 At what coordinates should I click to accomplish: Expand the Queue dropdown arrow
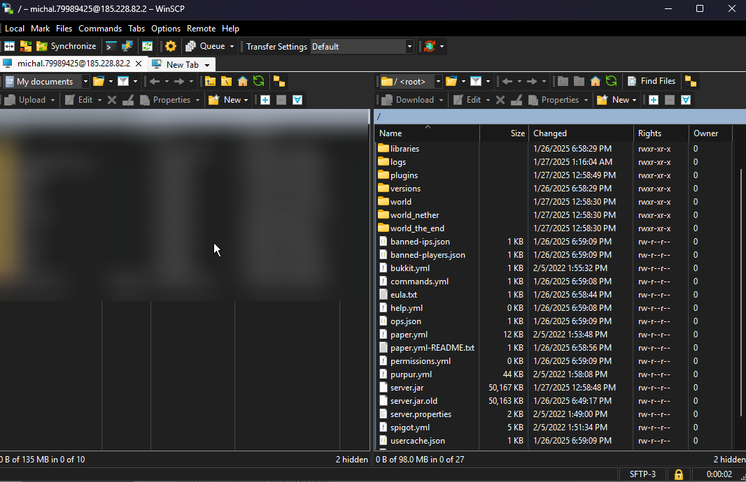coord(232,47)
